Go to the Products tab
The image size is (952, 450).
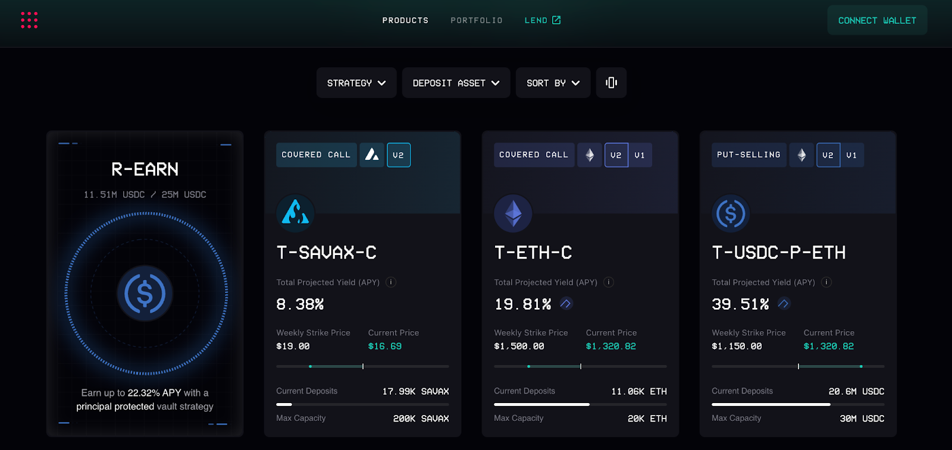405,20
